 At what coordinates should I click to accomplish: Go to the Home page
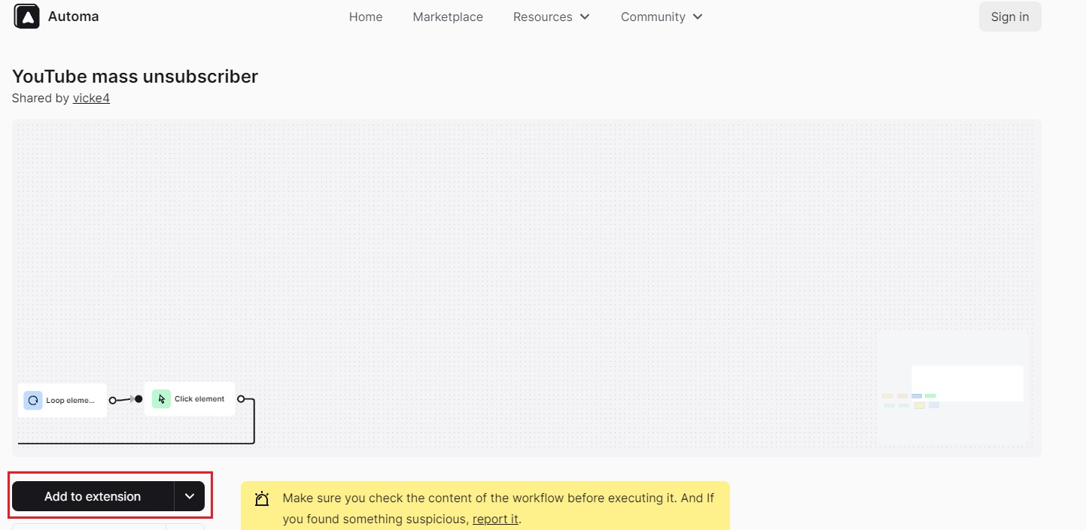point(366,17)
